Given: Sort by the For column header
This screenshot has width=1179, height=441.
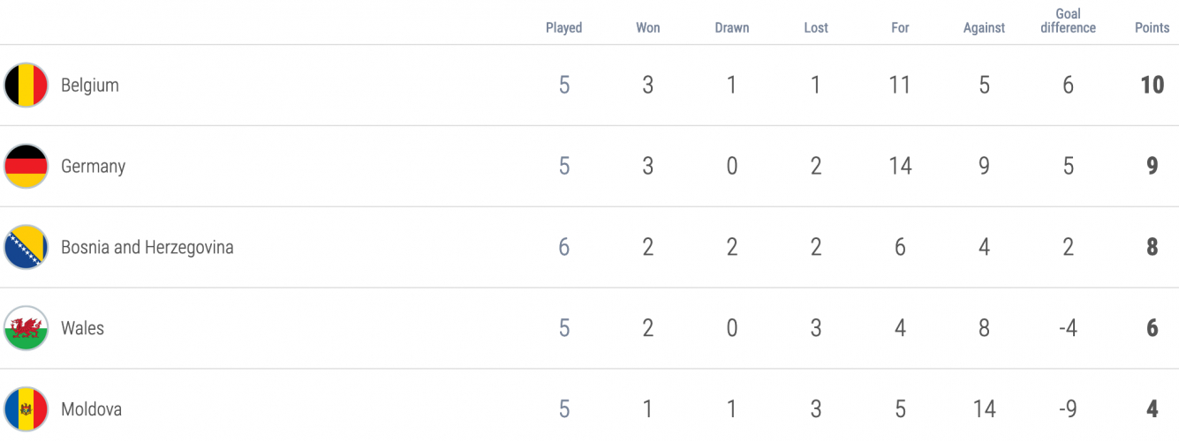Looking at the screenshot, I should point(900,27).
